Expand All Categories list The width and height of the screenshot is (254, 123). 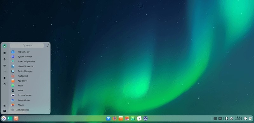[x=30, y=110]
